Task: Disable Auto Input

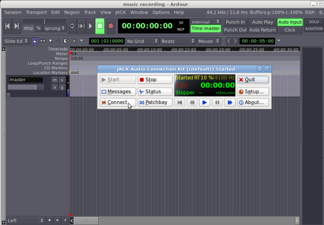Action: (290, 22)
